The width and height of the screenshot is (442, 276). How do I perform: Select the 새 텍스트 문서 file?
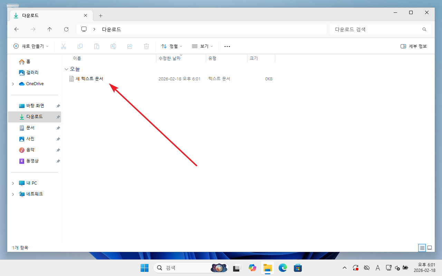pyautogui.click(x=89, y=79)
